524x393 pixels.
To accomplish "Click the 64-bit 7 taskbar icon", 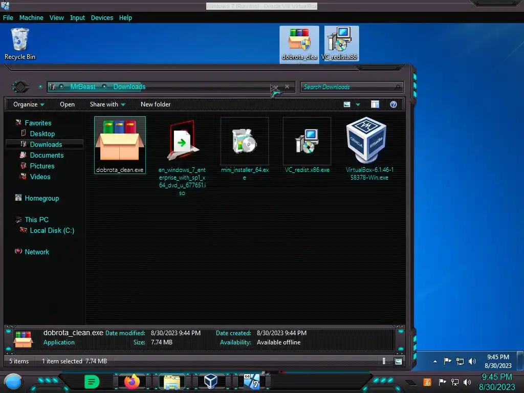I will click(x=251, y=382).
